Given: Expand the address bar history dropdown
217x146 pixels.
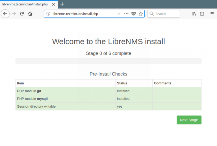Looking at the screenshot, I should [x=119, y=14].
